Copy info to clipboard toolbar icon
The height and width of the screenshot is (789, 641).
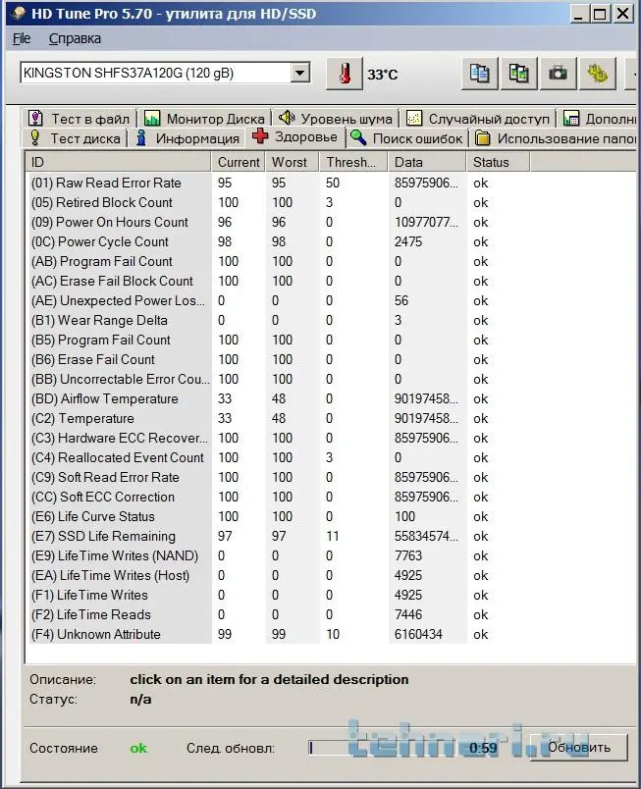[479, 74]
